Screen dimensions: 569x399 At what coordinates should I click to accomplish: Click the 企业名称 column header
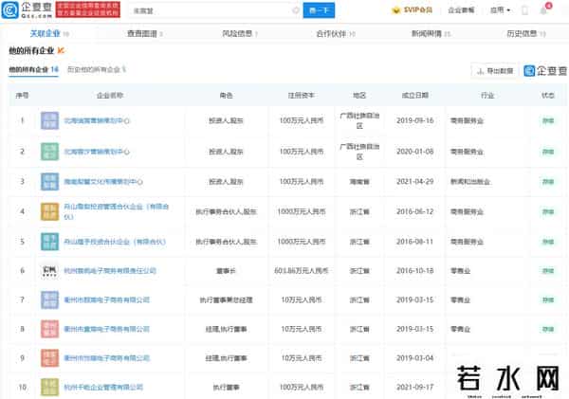[x=110, y=96]
